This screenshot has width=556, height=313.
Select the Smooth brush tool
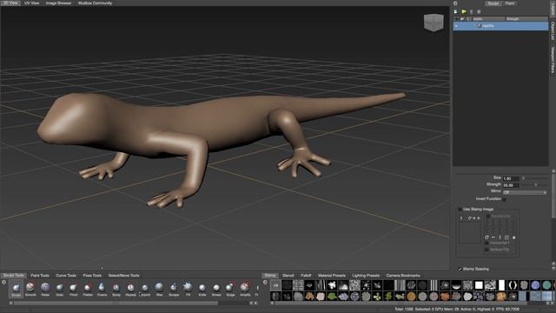point(30,288)
